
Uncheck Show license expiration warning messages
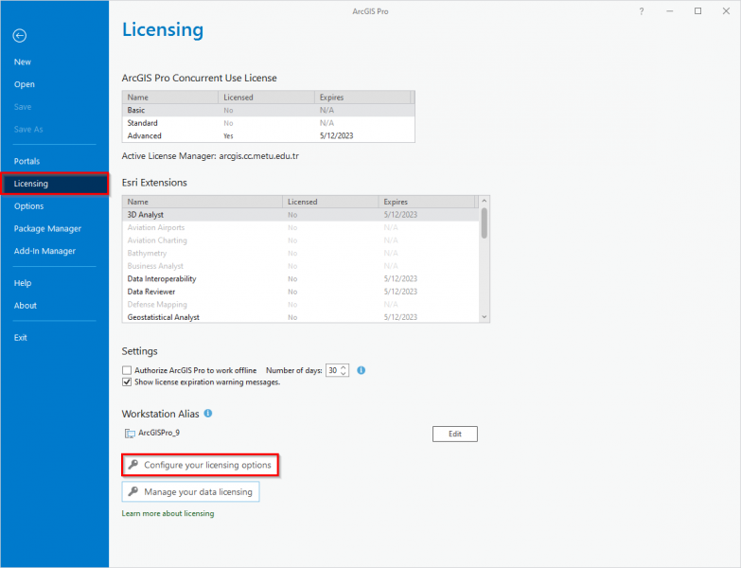coord(127,382)
